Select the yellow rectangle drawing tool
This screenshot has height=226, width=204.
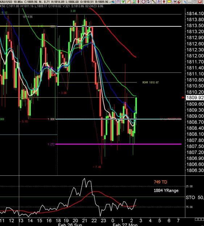click(x=169, y=1)
